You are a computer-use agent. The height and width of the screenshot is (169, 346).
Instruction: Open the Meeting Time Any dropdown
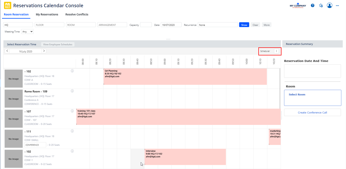[x=27, y=32]
